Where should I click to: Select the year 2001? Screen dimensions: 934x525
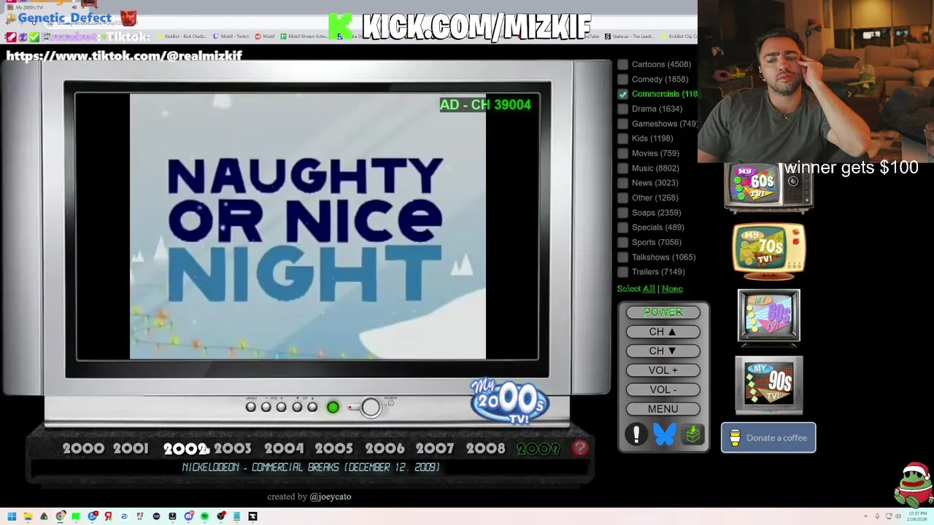point(131,449)
